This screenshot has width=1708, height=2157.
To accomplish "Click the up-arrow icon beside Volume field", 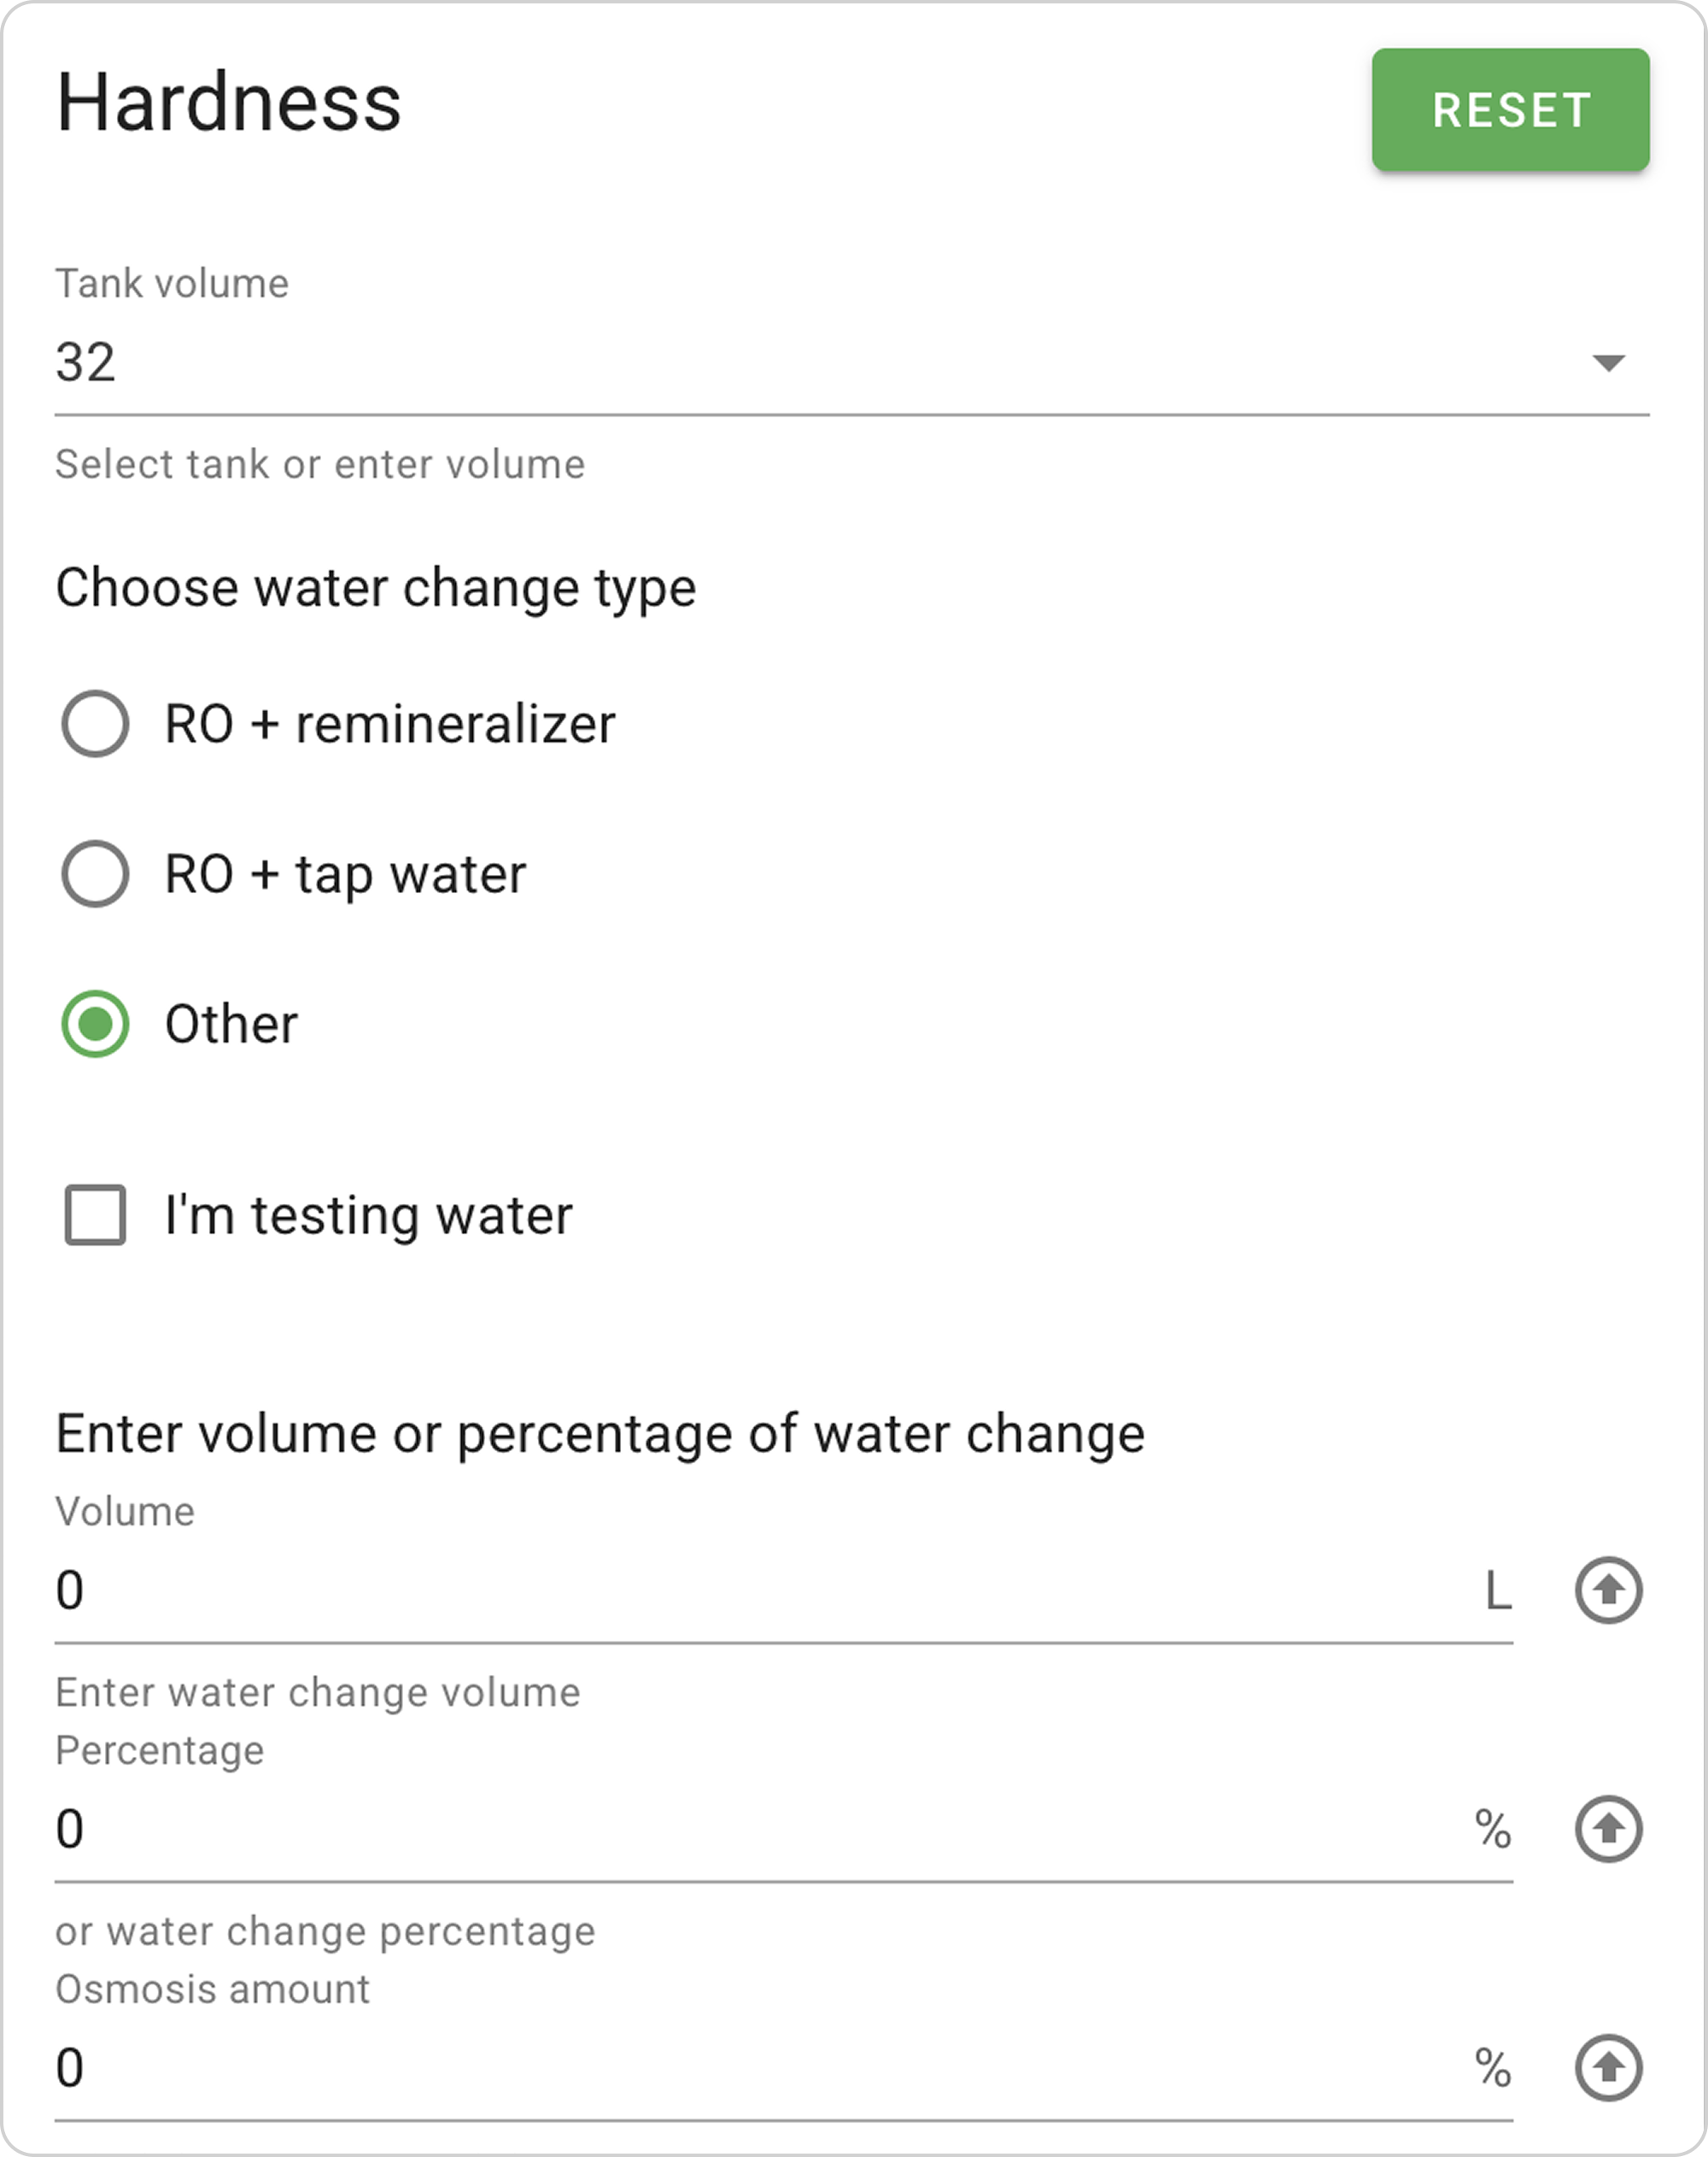I will click(x=1608, y=1590).
